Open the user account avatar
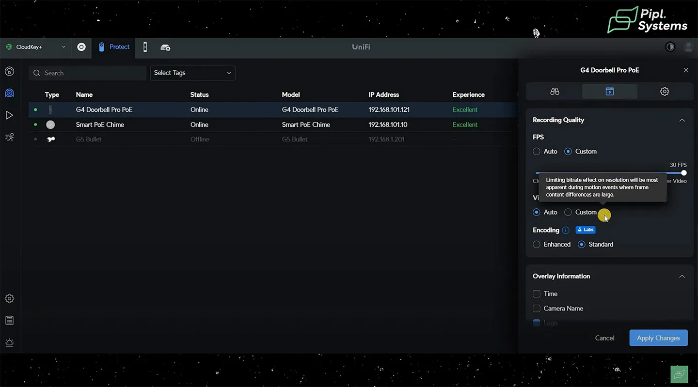 688,47
